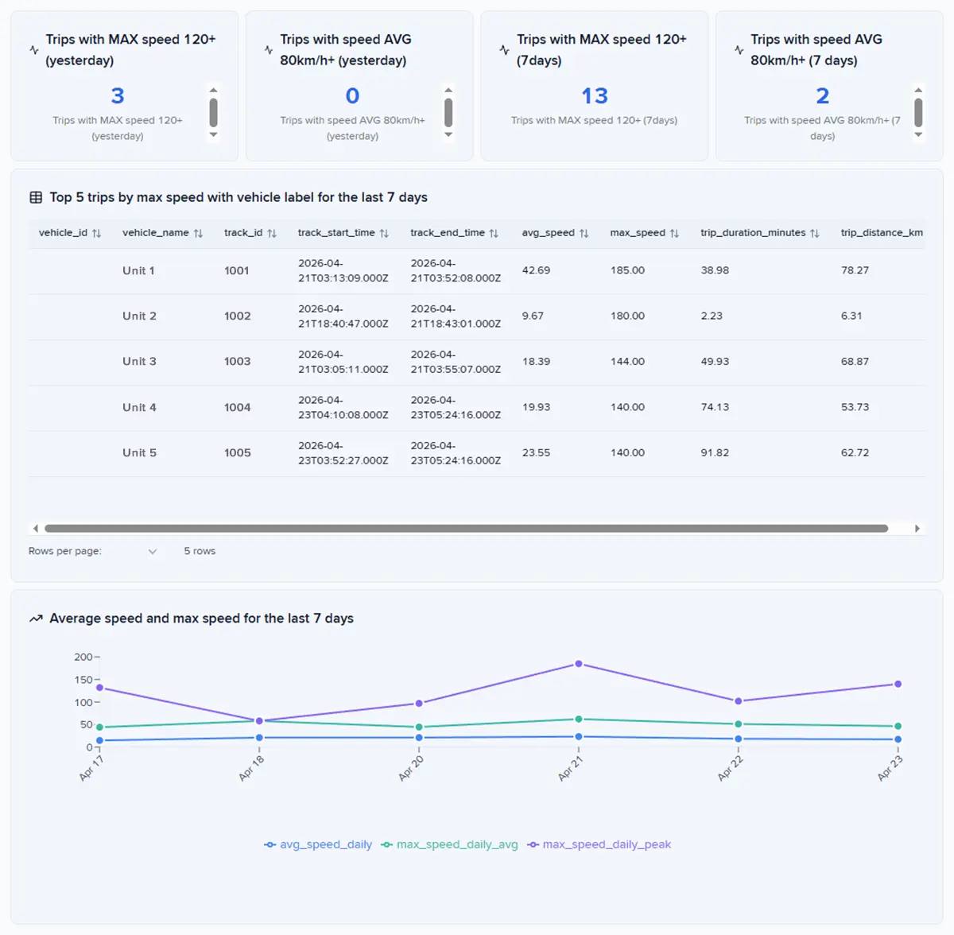Image resolution: width=954 pixels, height=935 pixels.
Task: Sort table by vehicle_id column icon
Action: pos(97,233)
